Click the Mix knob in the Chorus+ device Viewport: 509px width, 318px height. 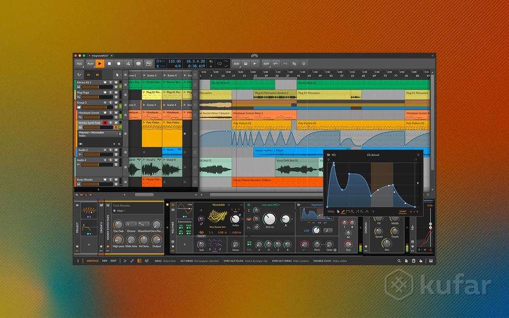coord(386,243)
